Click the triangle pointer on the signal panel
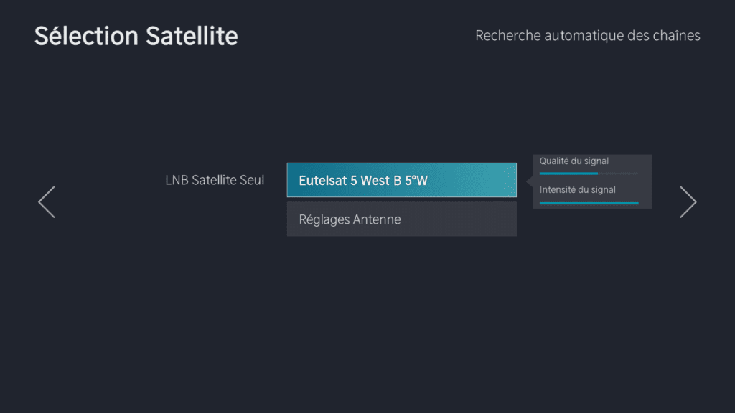The height and width of the screenshot is (413, 735). [x=530, y=181]
